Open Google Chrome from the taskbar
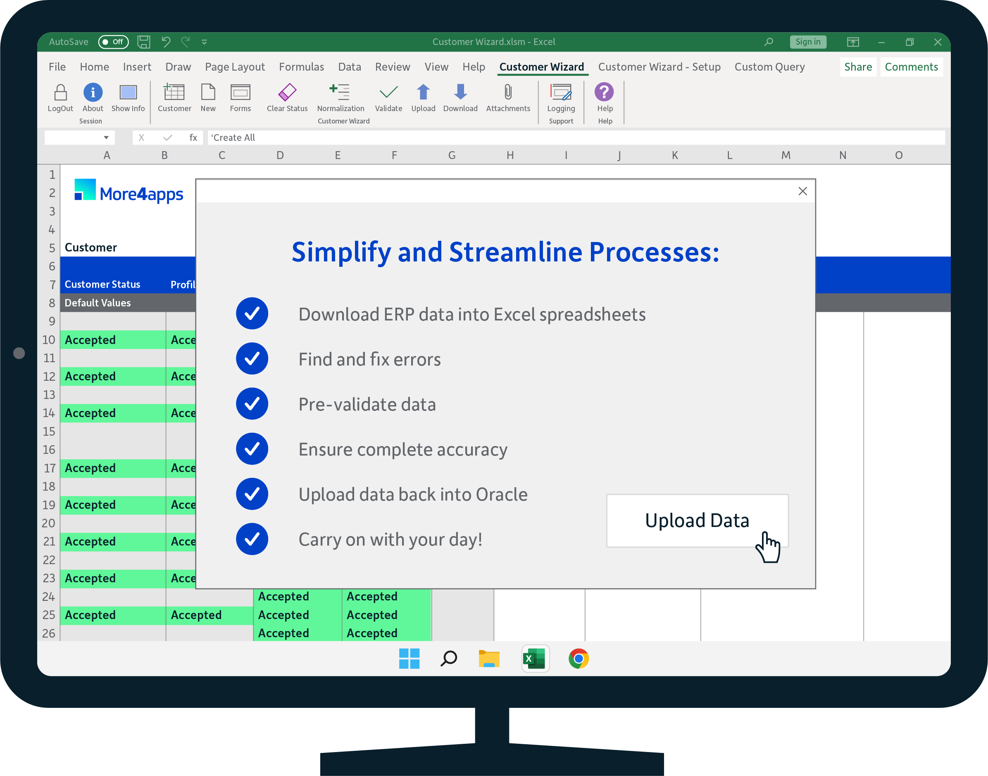Image resolution: width=988 pixels, height=776 pixels. 578,659
